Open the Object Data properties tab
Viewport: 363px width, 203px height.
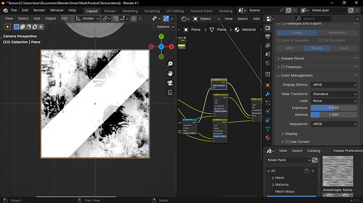[268, 129]
